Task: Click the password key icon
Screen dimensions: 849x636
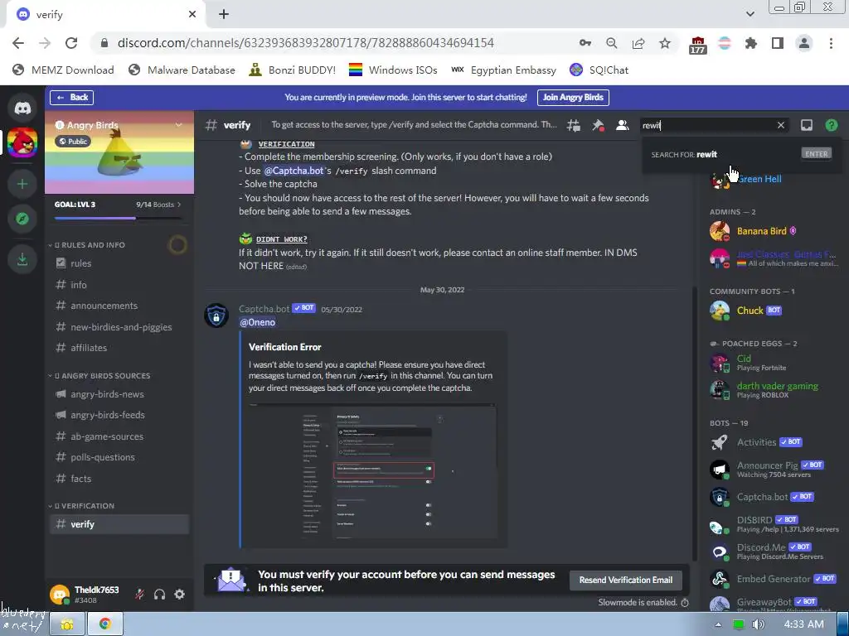Action: [585, 43]
